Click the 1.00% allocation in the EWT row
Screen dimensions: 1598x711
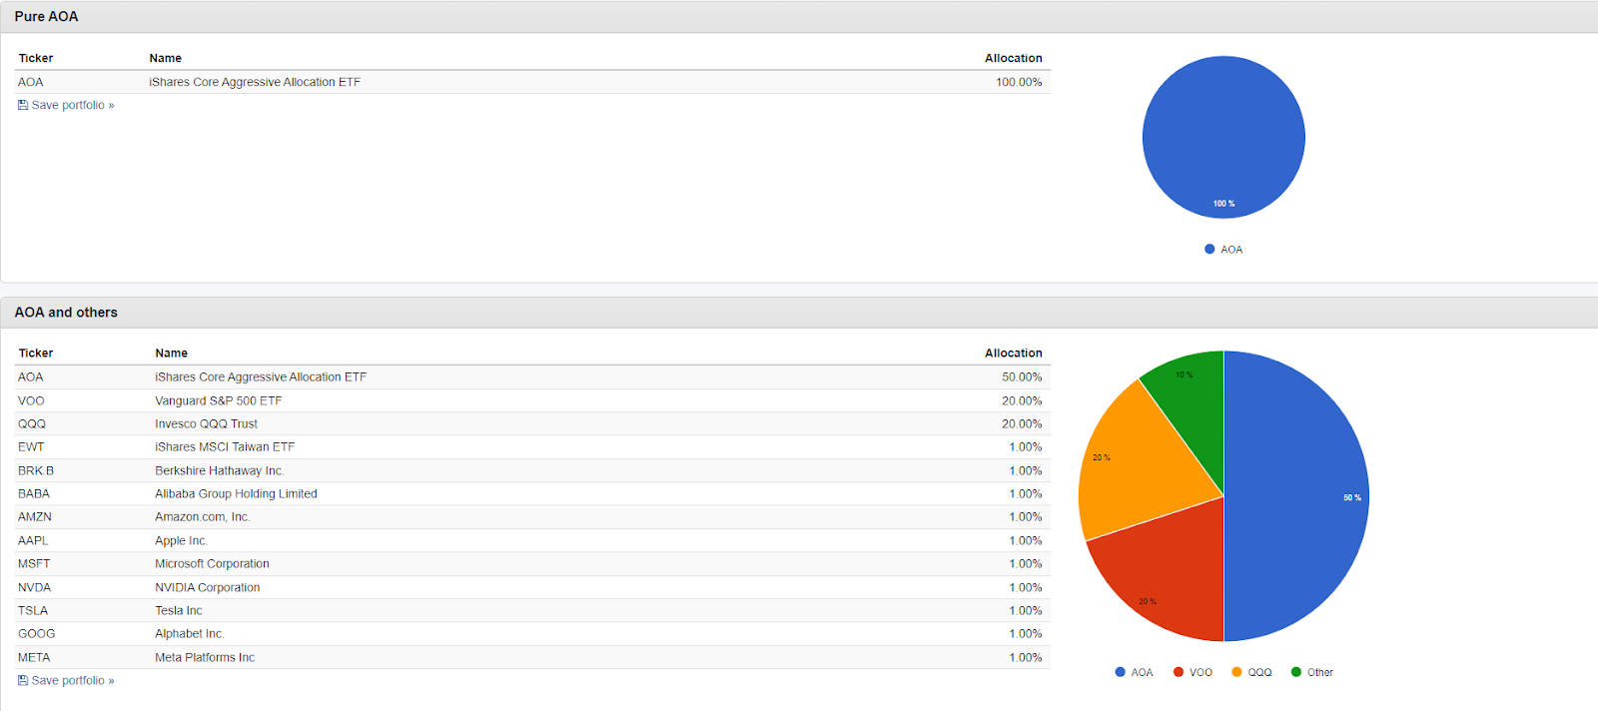click(1026, 446)
